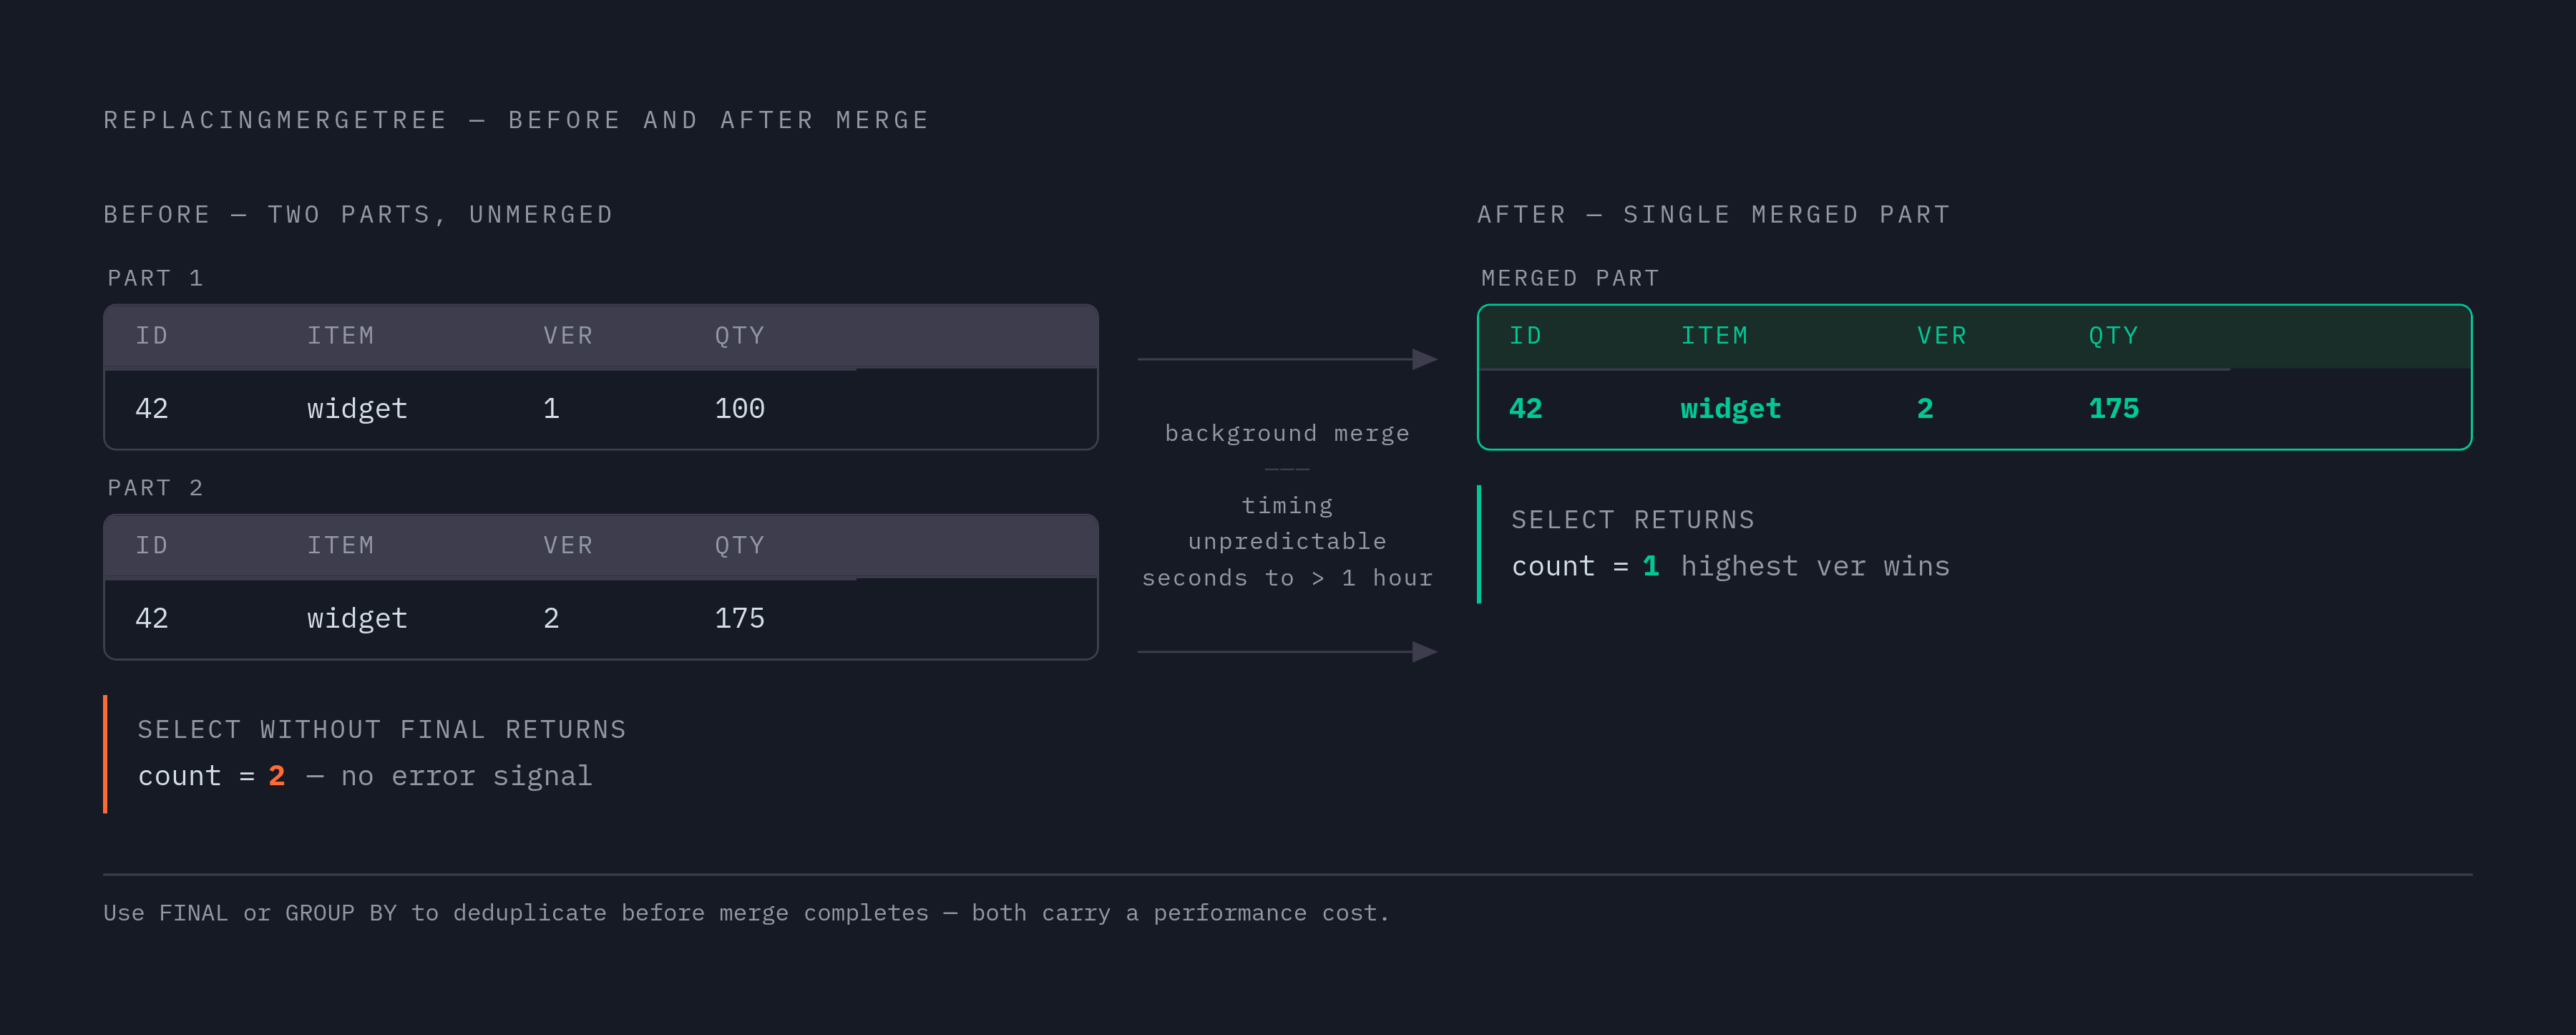The image size is (2576, 1035).
Task: Select the ID header in Part 2 table
Action: tap(152, 546)
